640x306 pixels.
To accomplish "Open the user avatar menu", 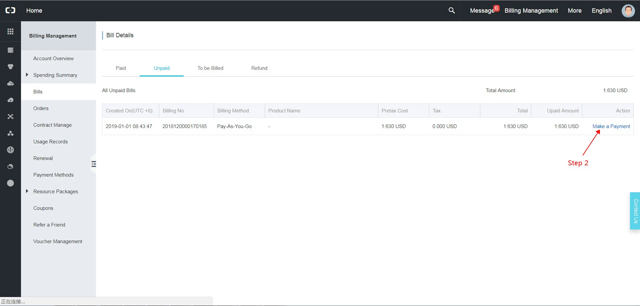I will tap(628, 11).
